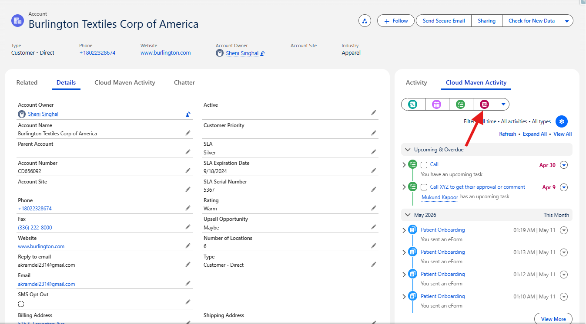Open the Chatter tab
The width and height of the screenshot is (586, 324).
184,82
